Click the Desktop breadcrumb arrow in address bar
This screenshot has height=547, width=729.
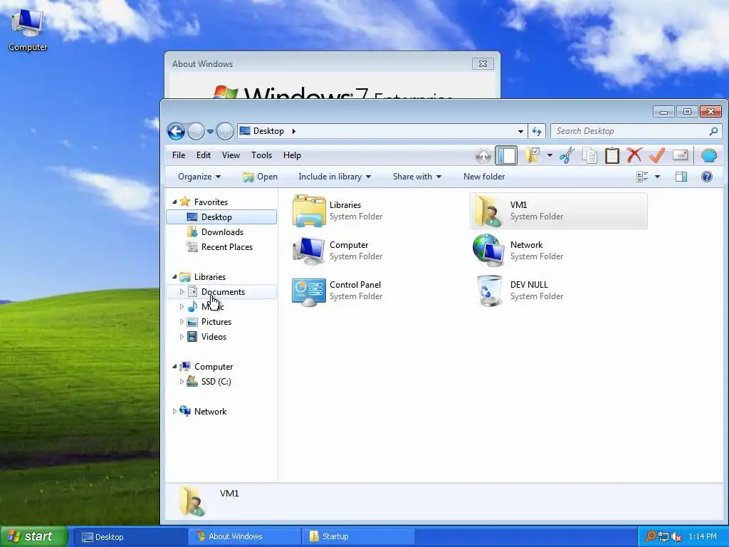coord(294,131)
